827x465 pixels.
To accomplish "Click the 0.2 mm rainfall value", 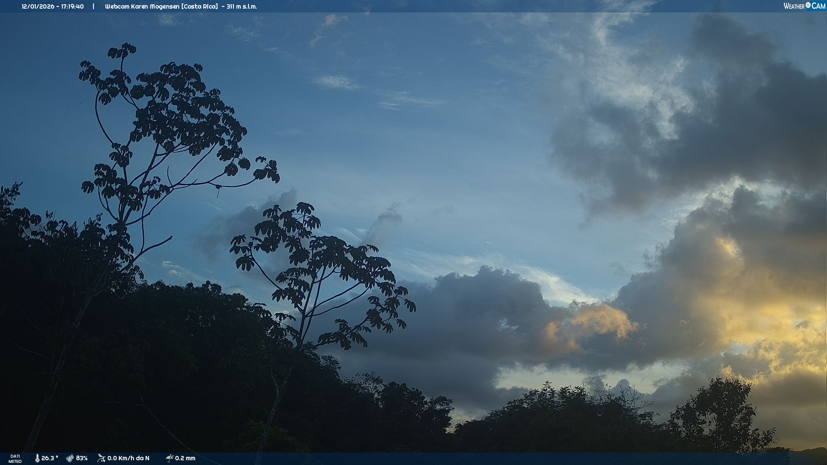I will tap(185, 458).
